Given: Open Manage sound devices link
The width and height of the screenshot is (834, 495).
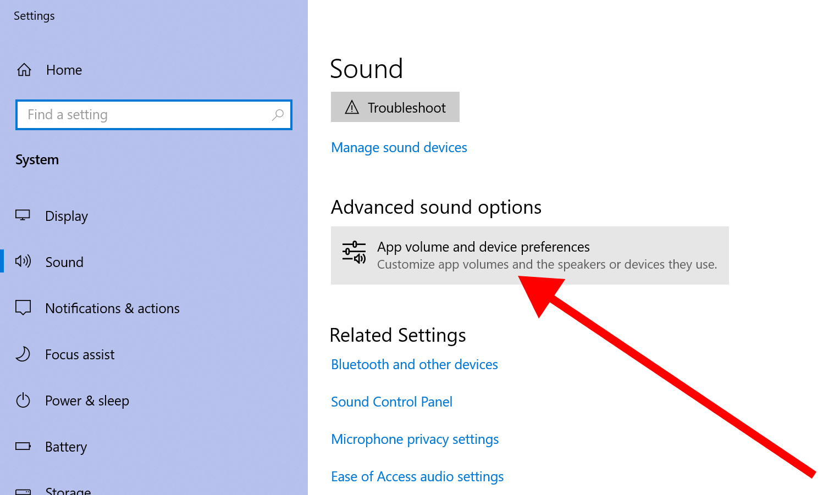Looking at the screenshot, I should (399, 148).
